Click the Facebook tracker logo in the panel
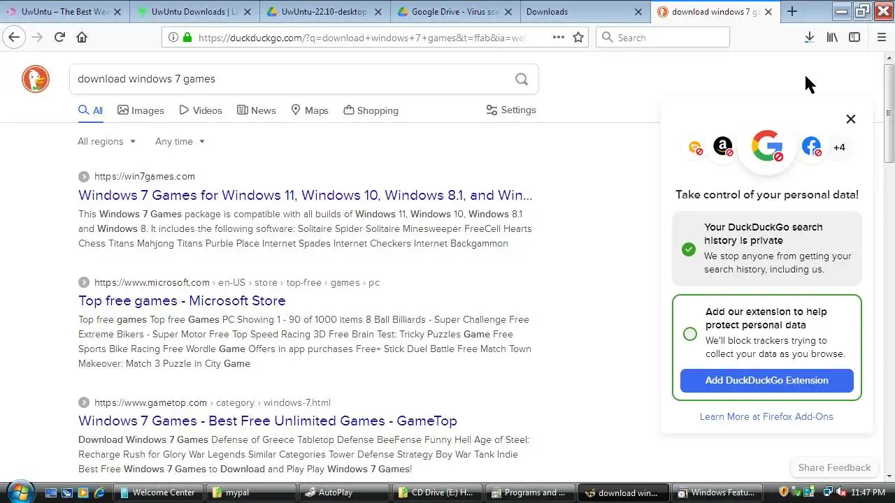This screenshot has width=895, height=503. tap(811, 147)
